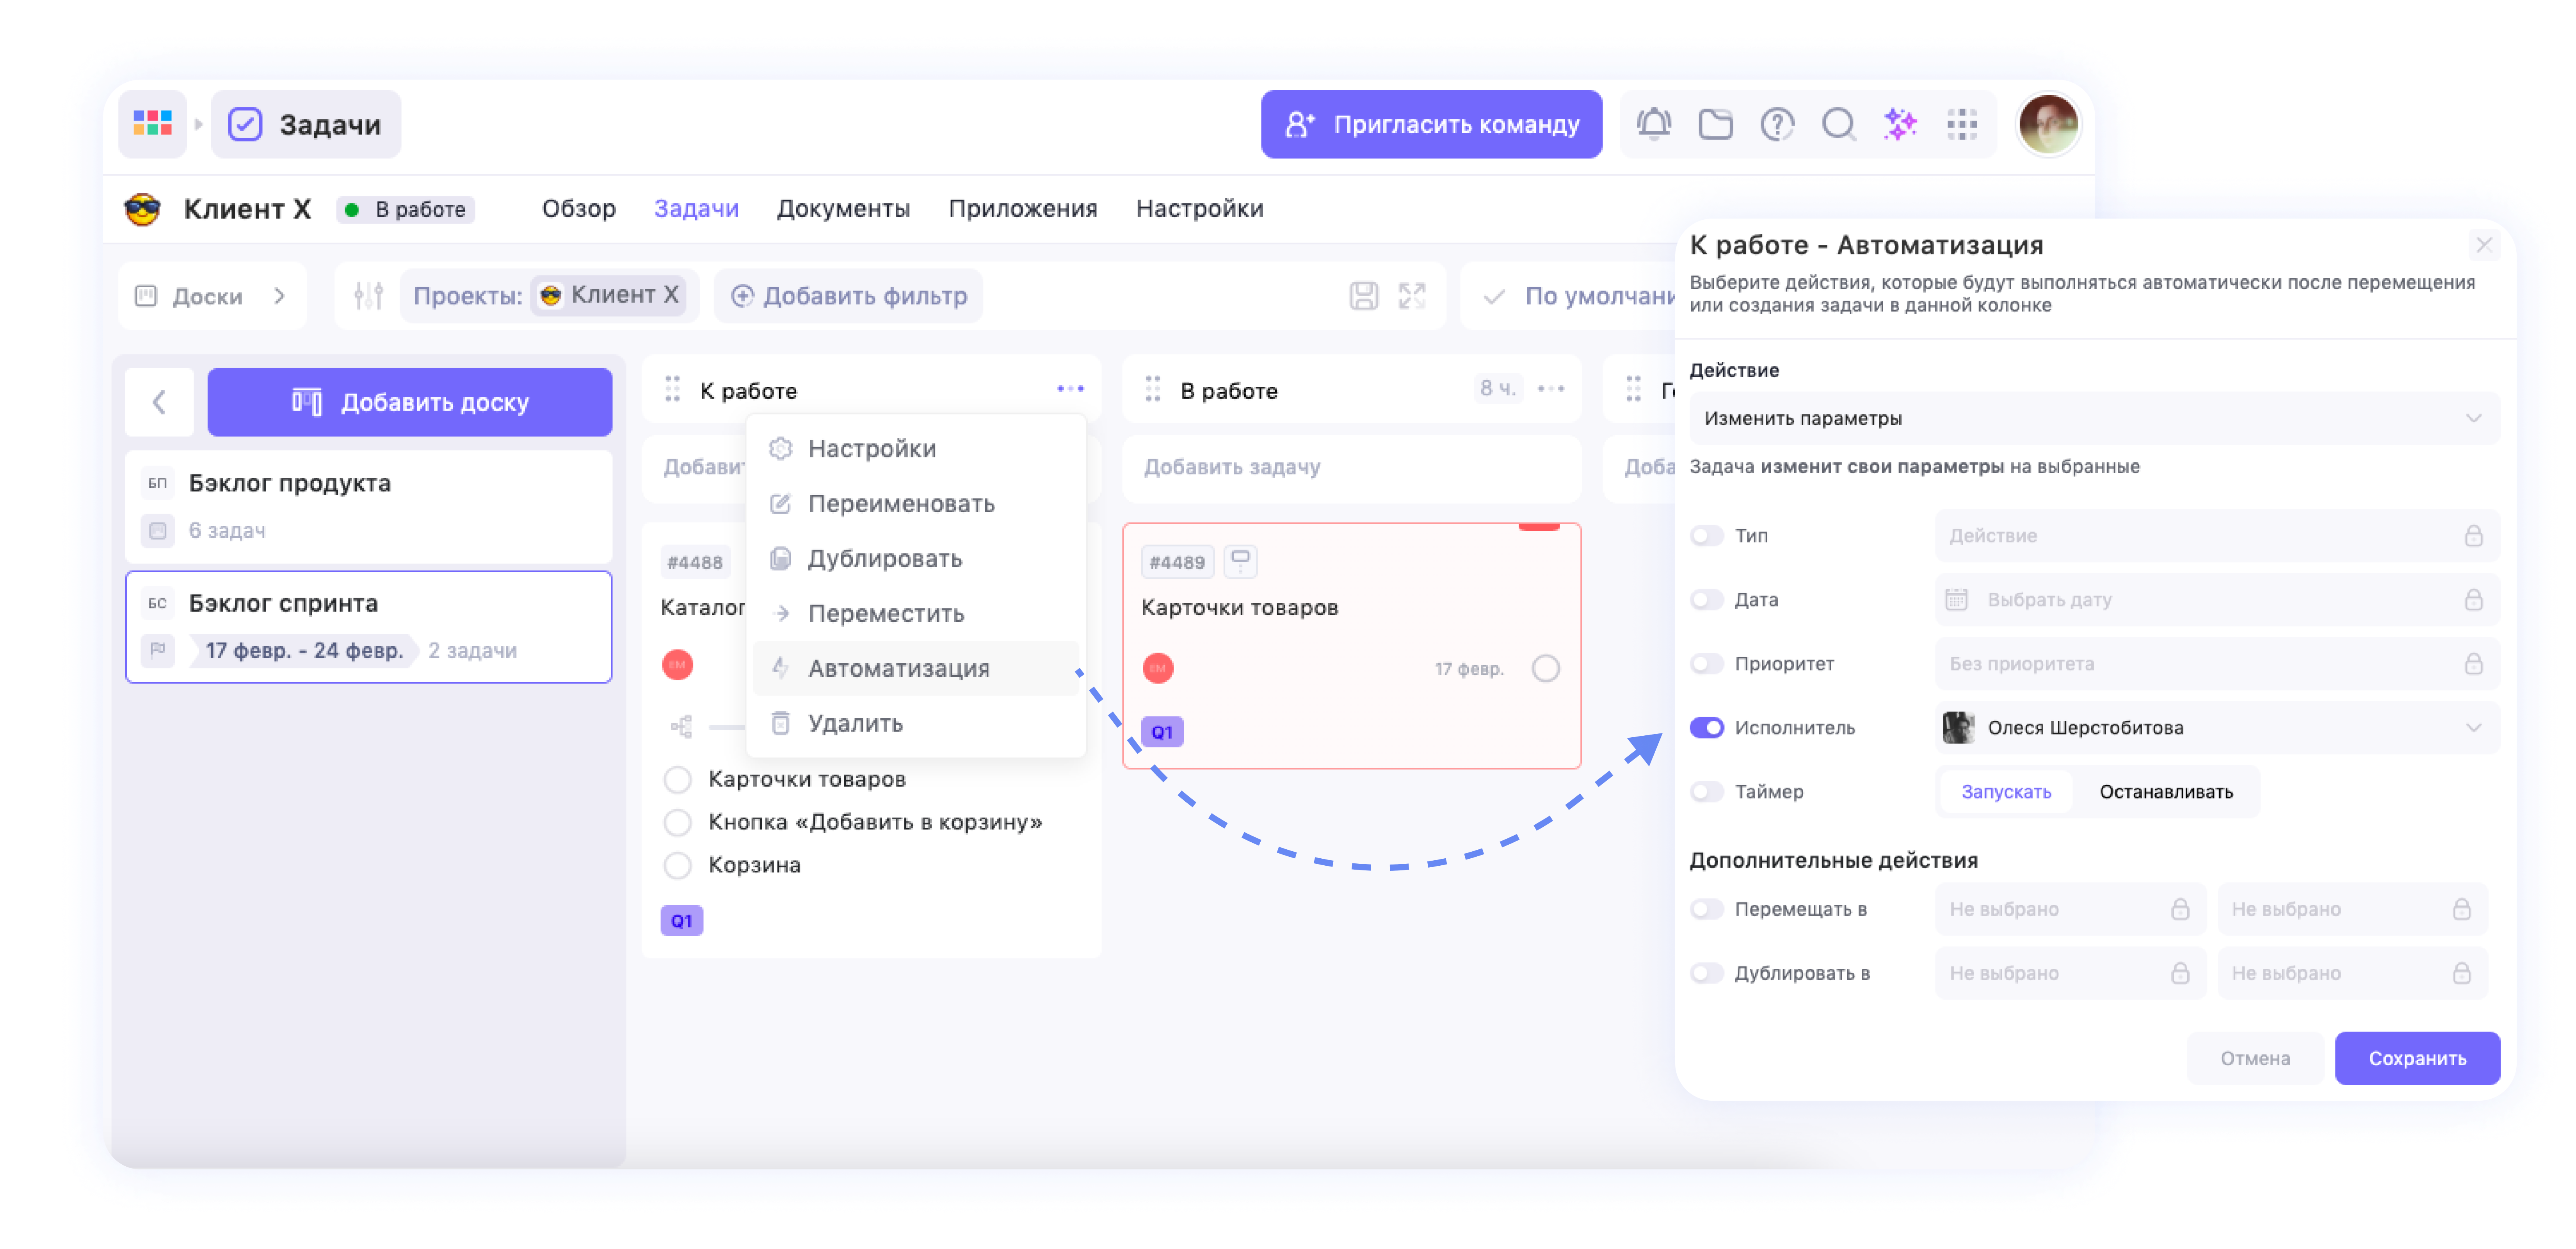
Task: Turn off the Исполнитель toggle
Action: [1708, 727]
